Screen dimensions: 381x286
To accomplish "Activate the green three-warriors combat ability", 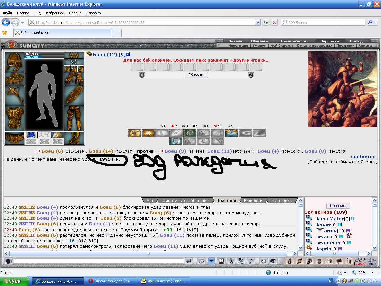I will click(190, 133).
